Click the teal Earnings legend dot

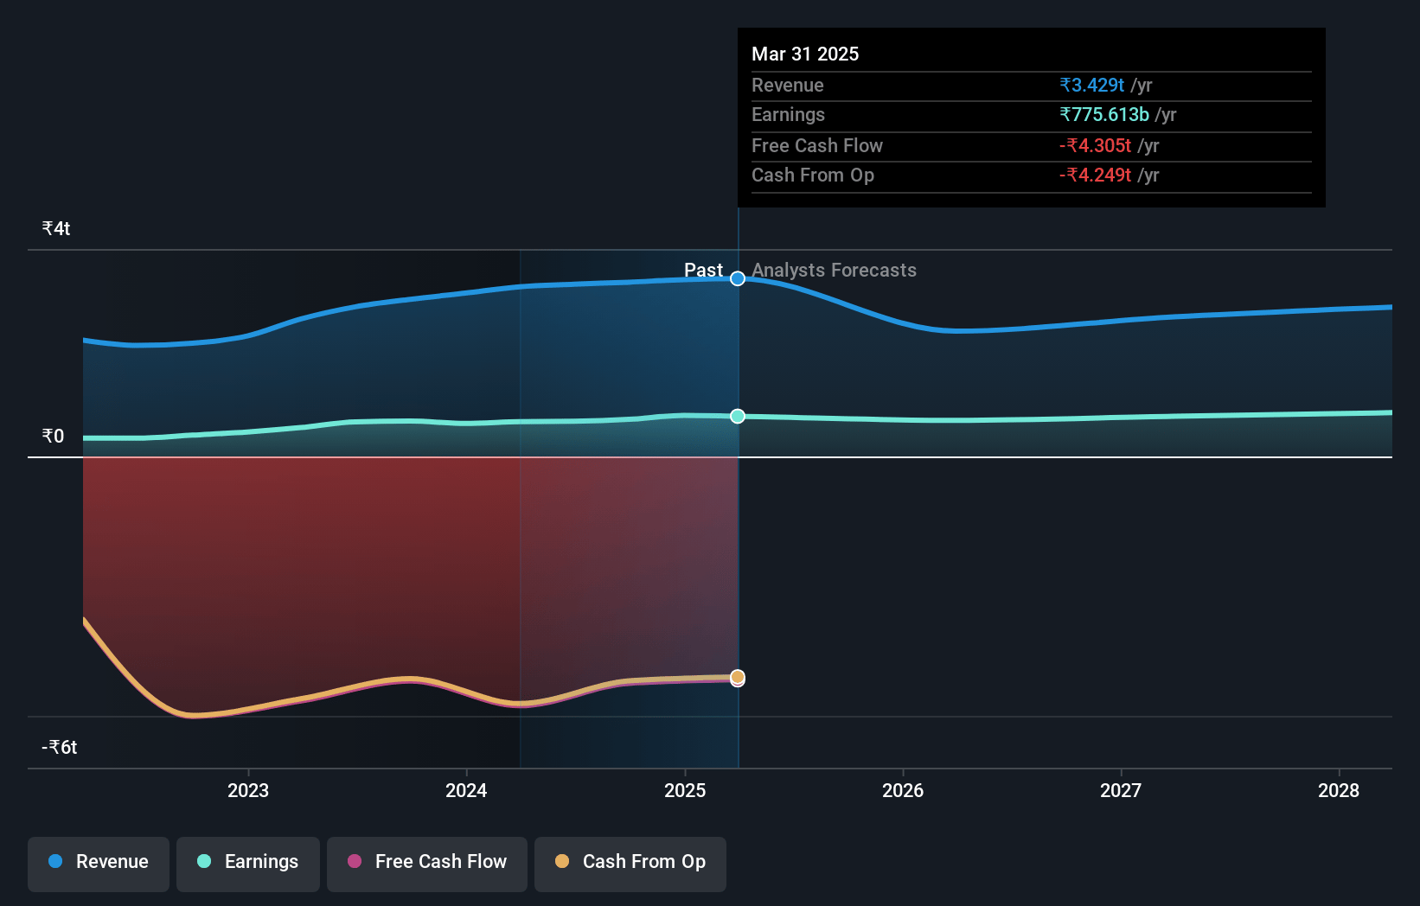point(204,861)
